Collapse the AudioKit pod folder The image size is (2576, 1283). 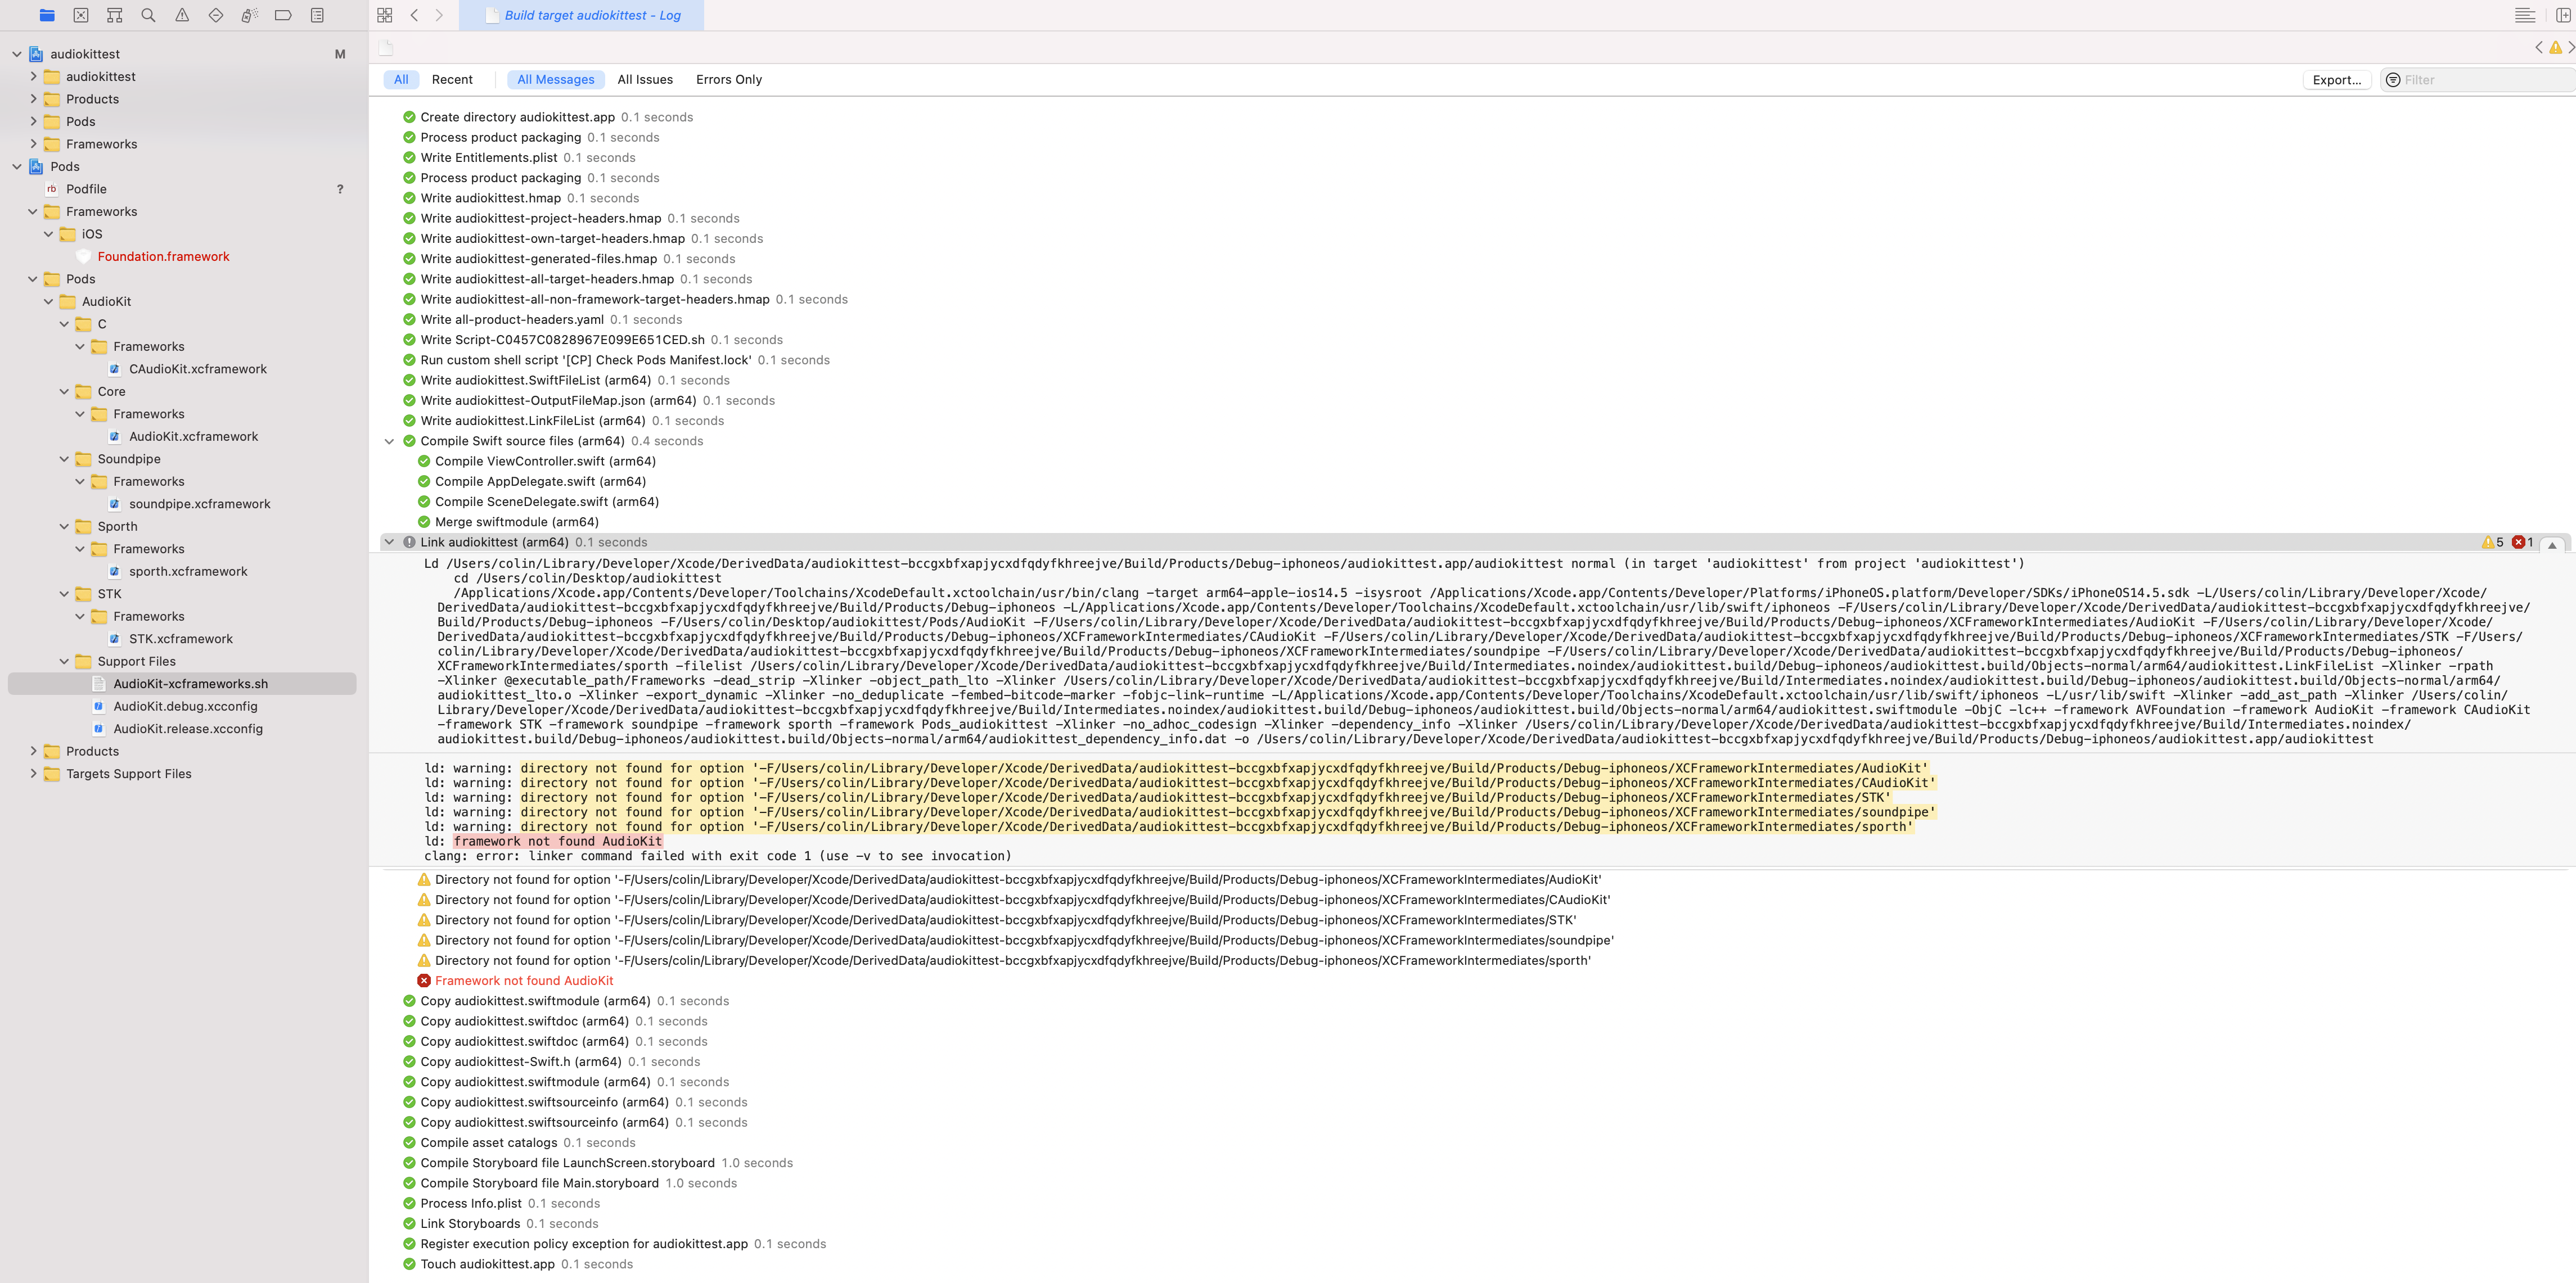(48, 302)
